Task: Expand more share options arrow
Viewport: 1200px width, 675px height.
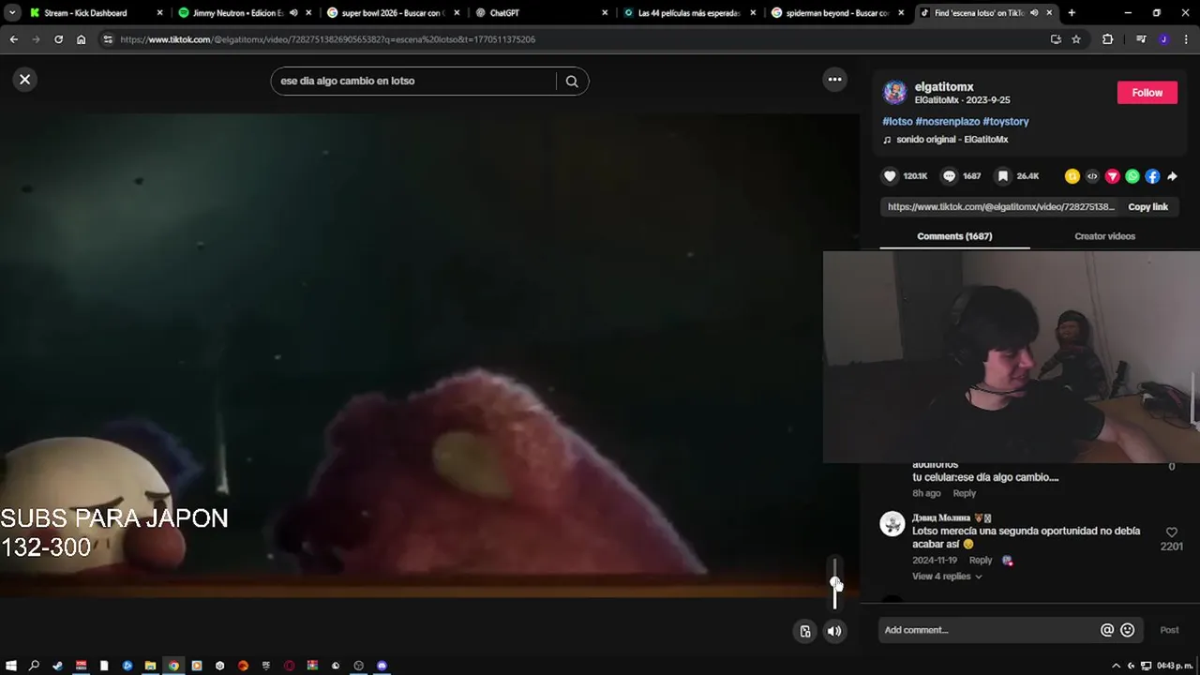Action: tap(1172, 176)
